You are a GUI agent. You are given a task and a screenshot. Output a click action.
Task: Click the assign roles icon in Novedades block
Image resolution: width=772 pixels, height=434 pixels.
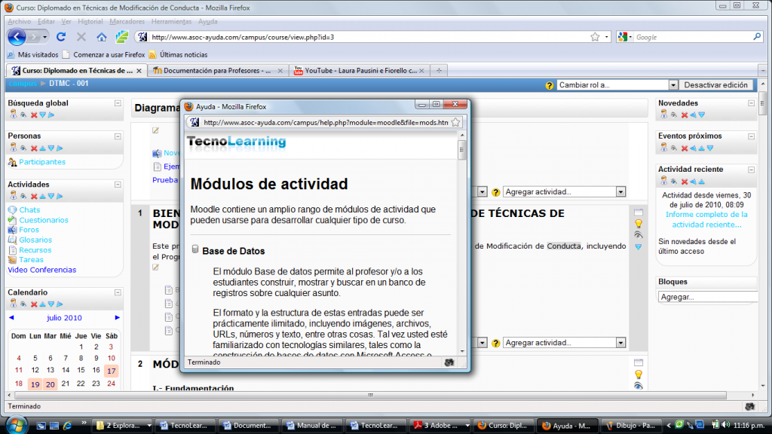[x=663, y=115]
